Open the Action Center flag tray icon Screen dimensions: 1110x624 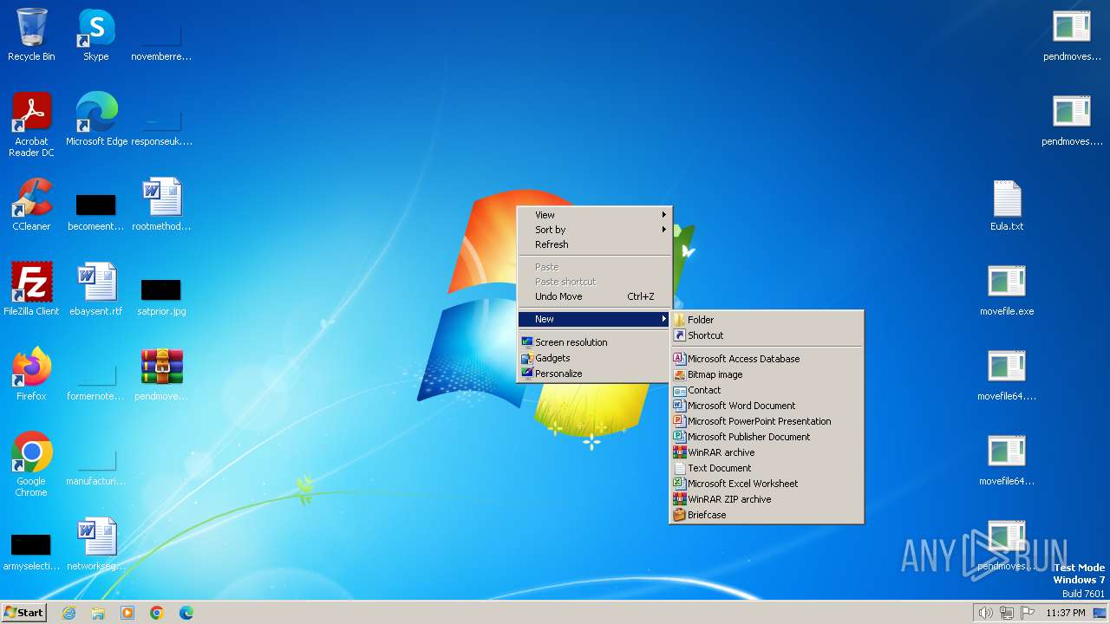[x=1028, y=613]
